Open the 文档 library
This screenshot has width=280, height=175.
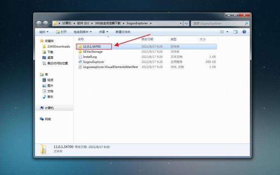48,91
